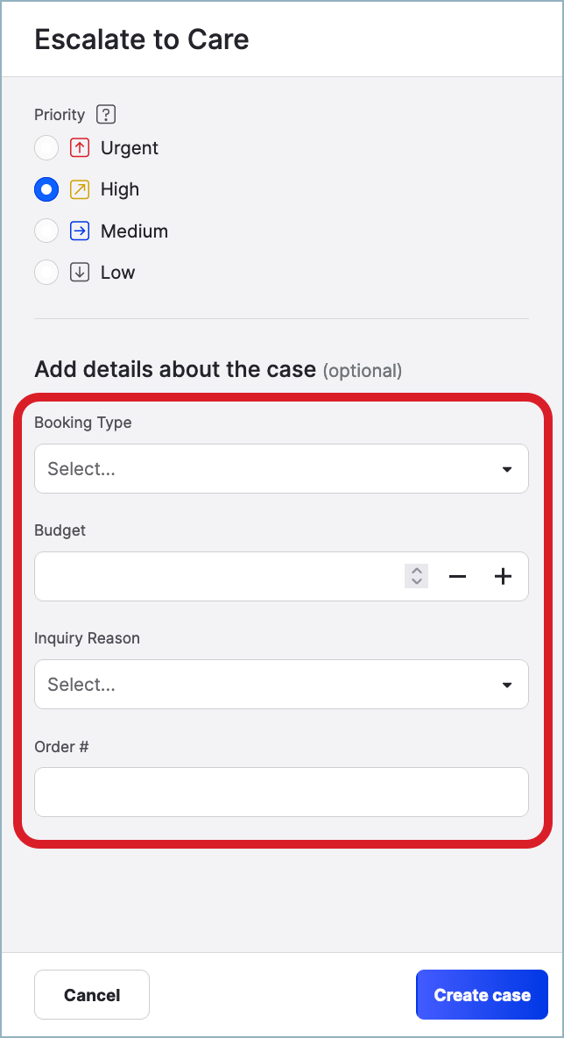Choose the High priority radio button
The image size is (564, 1038).
46,189
